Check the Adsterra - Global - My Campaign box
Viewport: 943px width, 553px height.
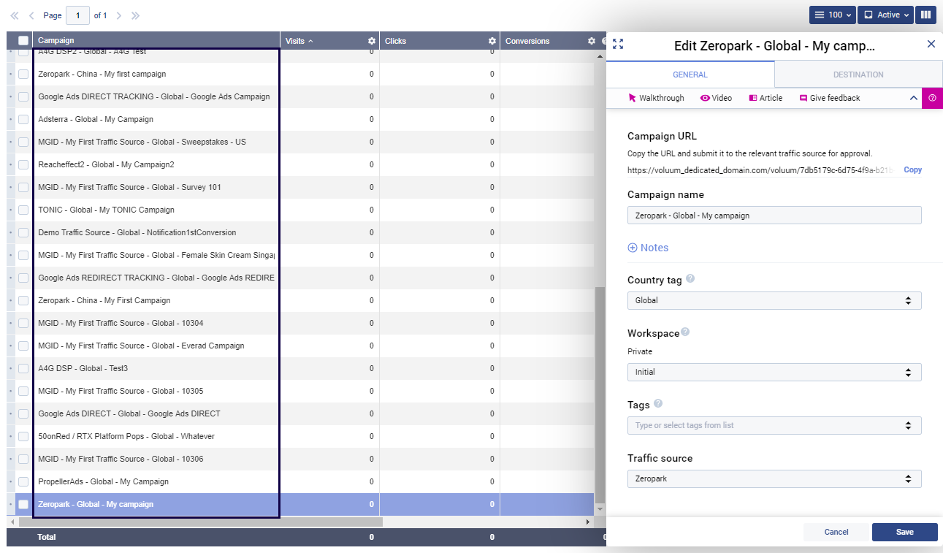[x=23, y=119]
